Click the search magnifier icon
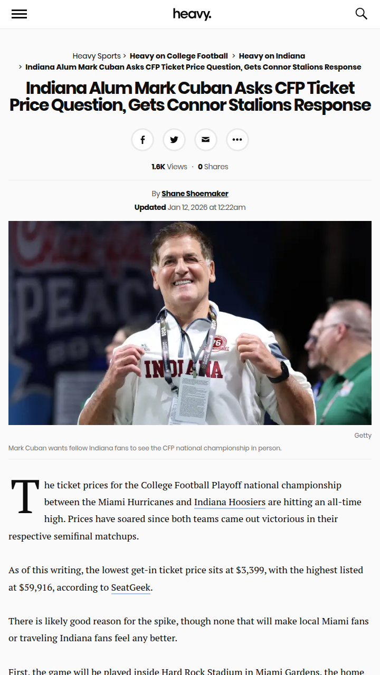380x675 pixels. coord(361,14)
